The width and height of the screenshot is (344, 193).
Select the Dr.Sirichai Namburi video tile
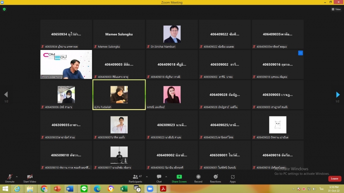point(172,34)
